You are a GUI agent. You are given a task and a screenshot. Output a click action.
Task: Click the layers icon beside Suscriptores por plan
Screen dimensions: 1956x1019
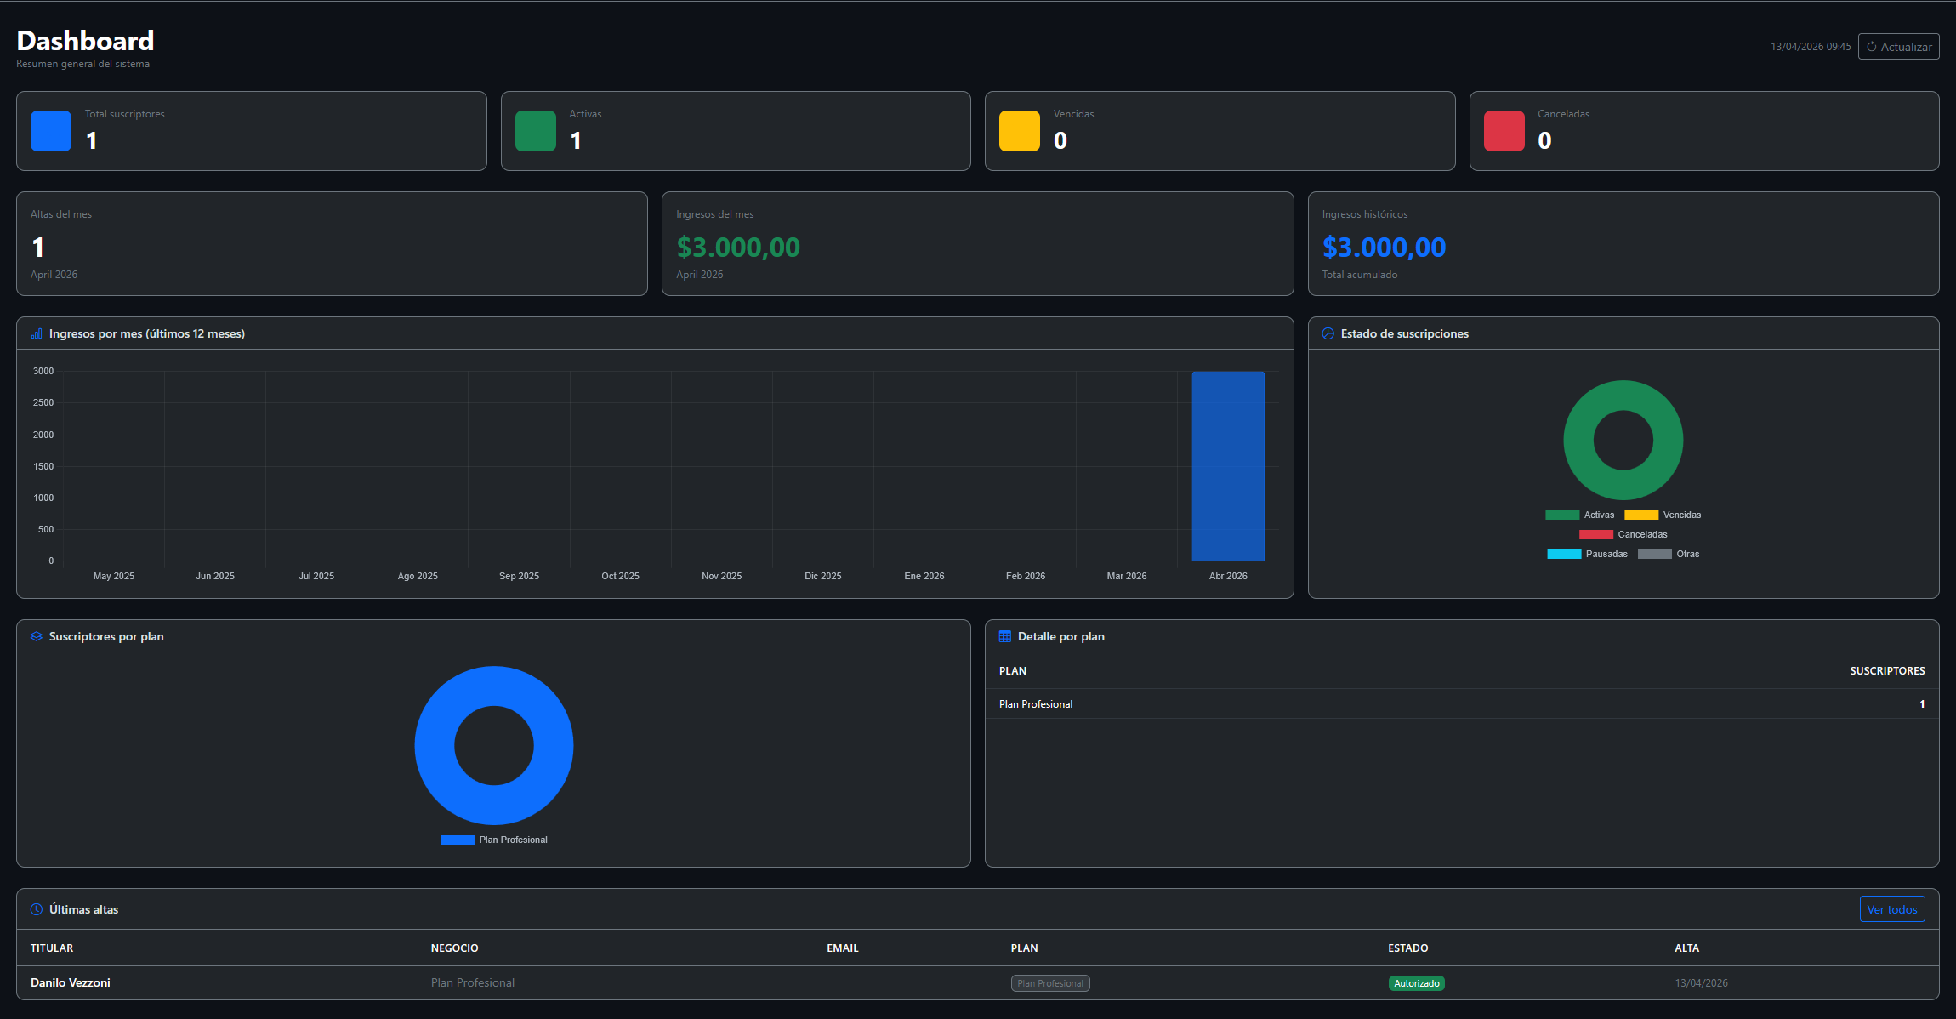pos(37,636)
